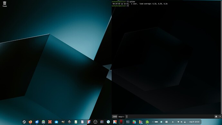Open the Files manager in the dock
The width and height of the screenshot is (222, 125).
coord(43,122)
